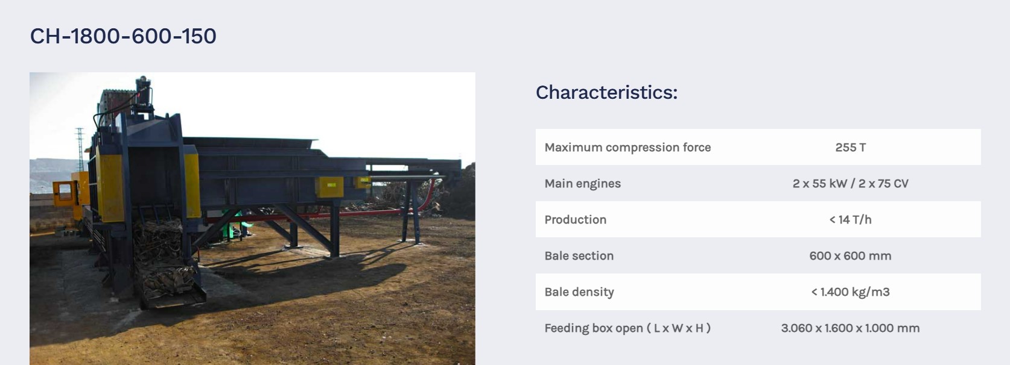Click the < 14 T/h production value
Screen dimensions: 1010x365
tap(850, 220)
